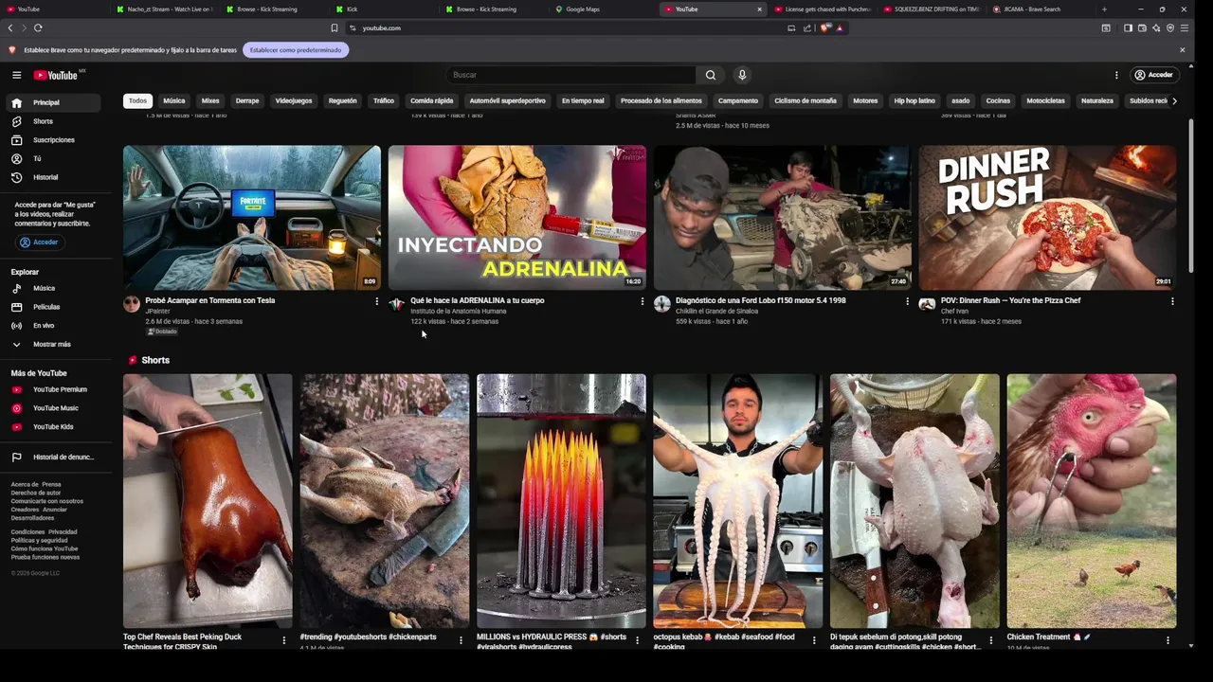Open options for chickenparts short
This screenshot has width=1213, height=682.
(x=461, y=640)
